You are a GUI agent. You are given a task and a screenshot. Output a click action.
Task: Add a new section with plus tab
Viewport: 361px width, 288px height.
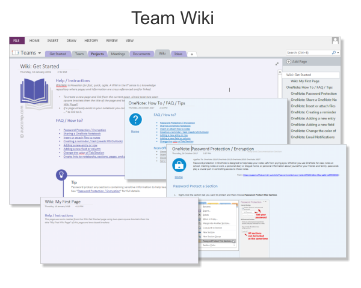(192, 54)
